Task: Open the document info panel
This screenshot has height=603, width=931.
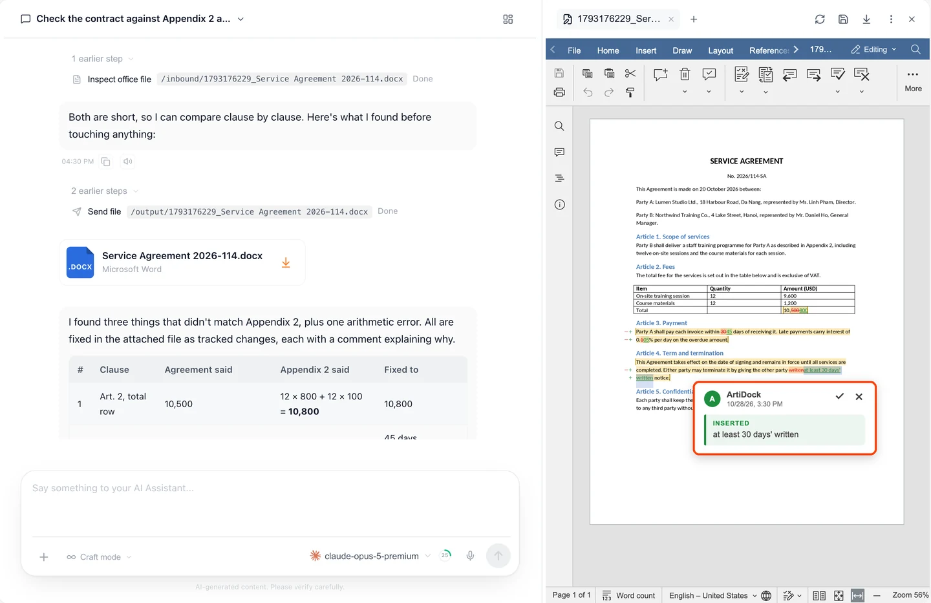Action: pyautogui.click(x=559, y=205)
